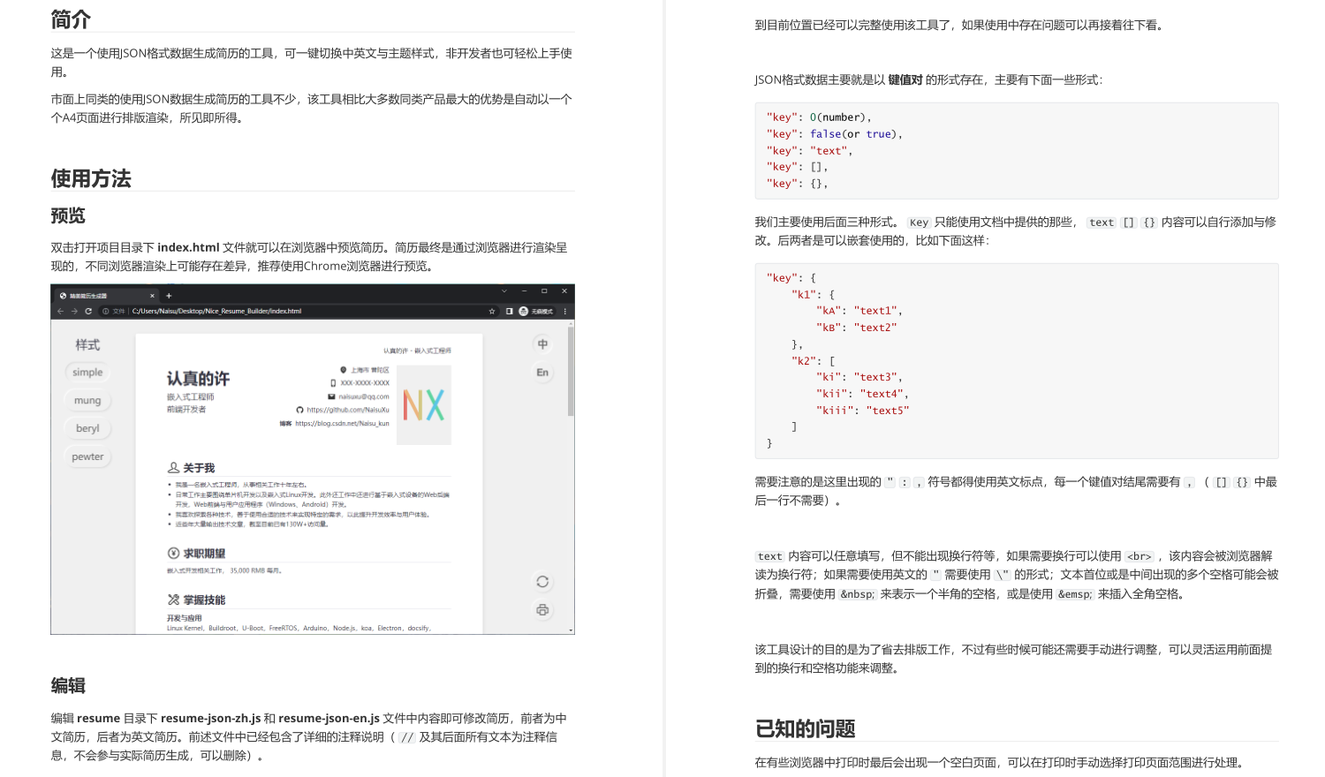Click the code line "key": false(or true),
The image size is (1325, 777).
pos(835,134)
